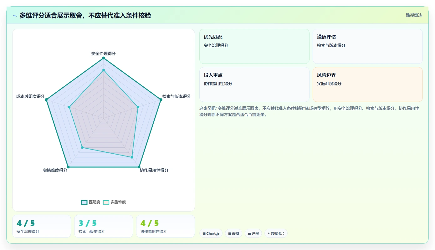
Task: Toggle the 匹配度 legend swatch
Action: point(84,202)
